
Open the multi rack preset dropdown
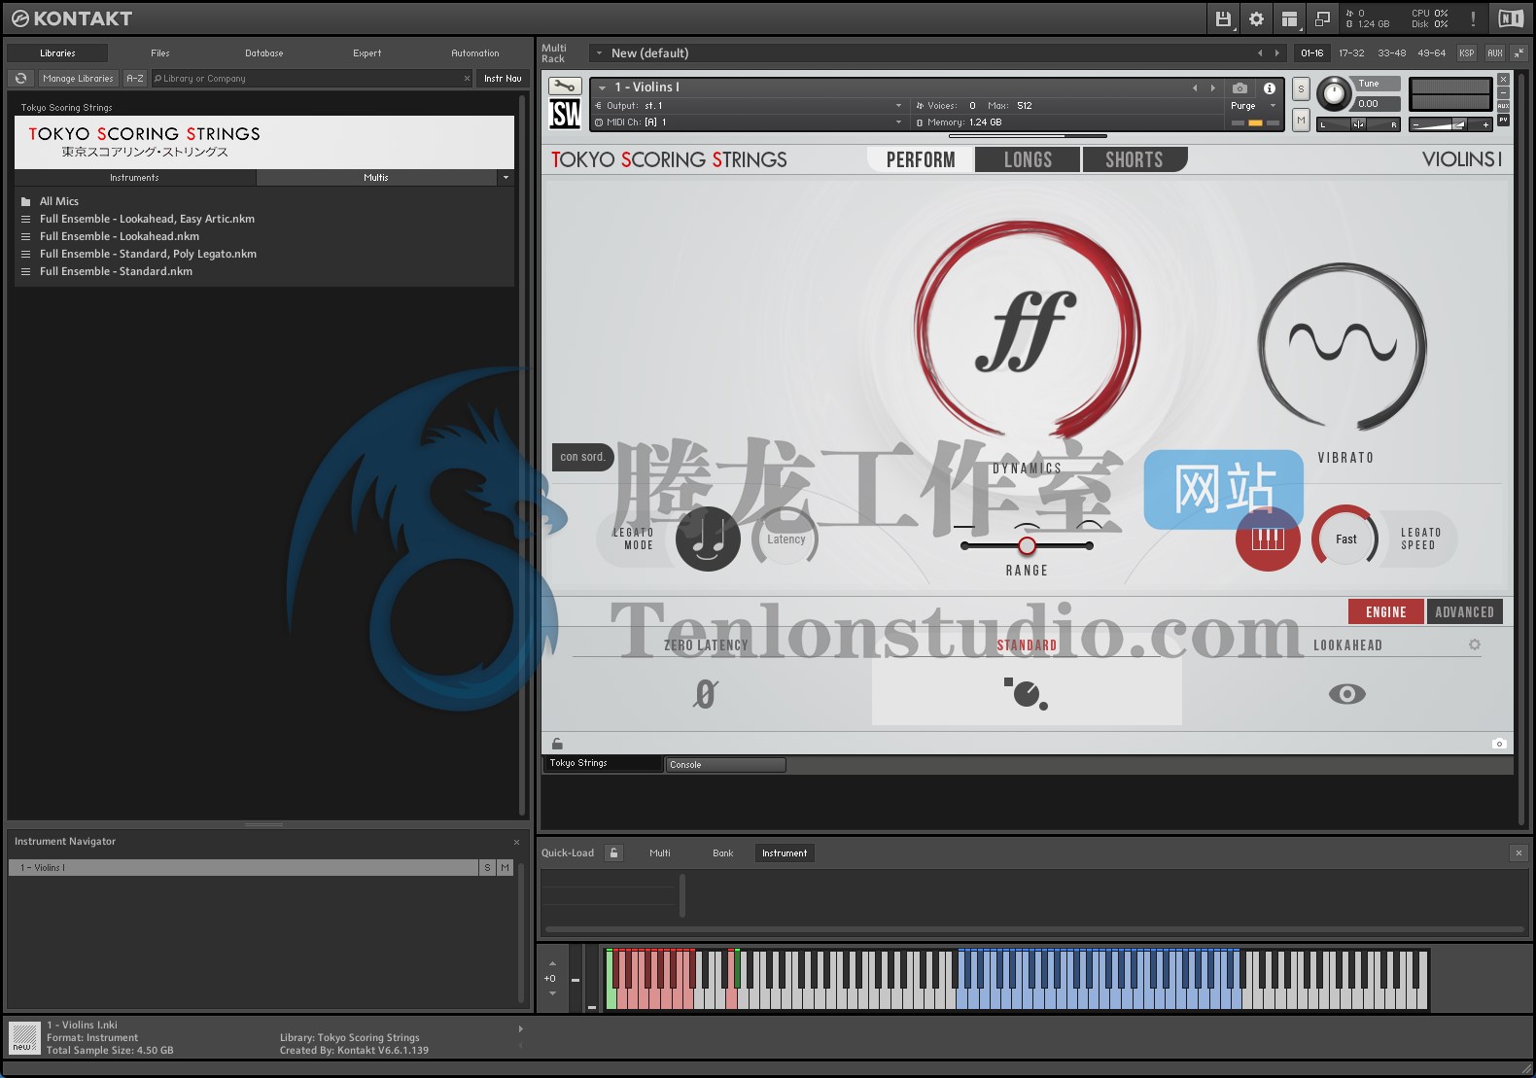(x=599, y=53)
